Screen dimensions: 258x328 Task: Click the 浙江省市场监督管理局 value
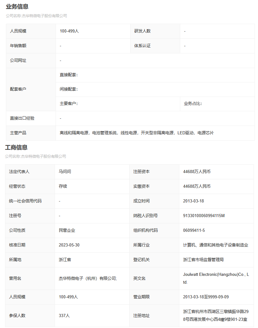(x=203, y=259)
